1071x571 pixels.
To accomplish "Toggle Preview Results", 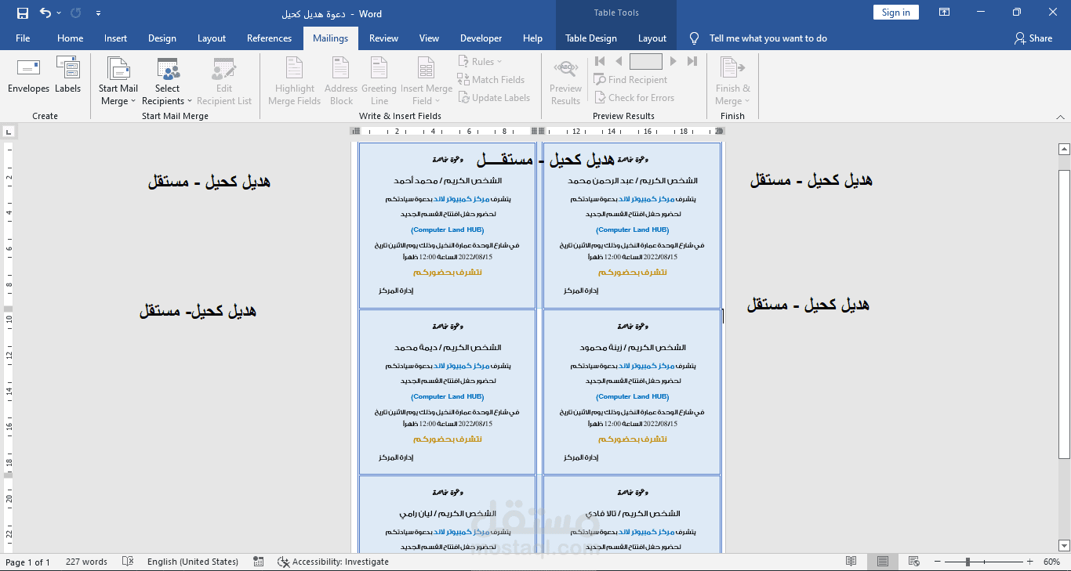I will coord(565,81).
